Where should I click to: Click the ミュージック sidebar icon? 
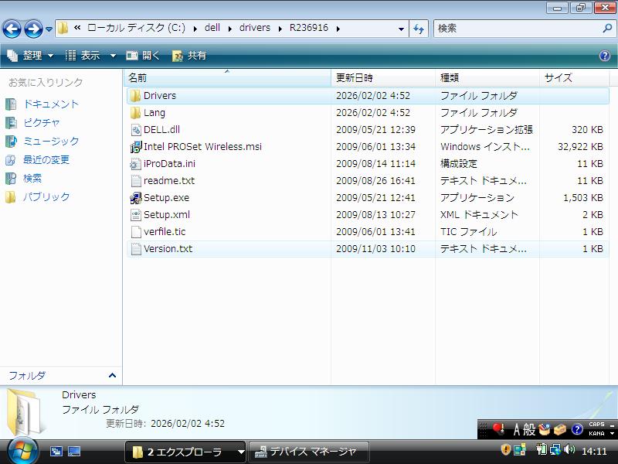click(x=11, y=142)
